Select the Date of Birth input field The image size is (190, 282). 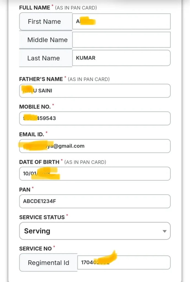coord(95,174)
